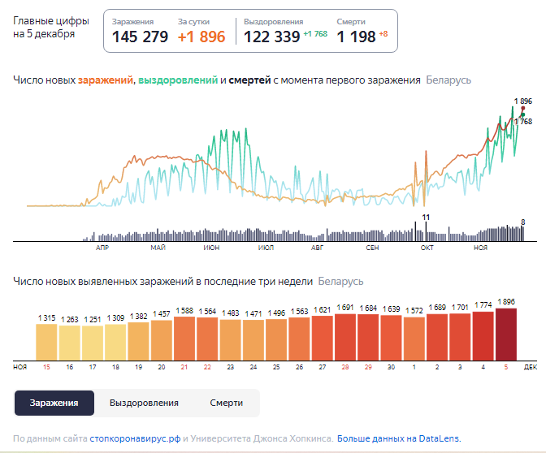Click Беларусь beside the three-week chart title
This screenshot has height=453, width=546.
(340, 282)
